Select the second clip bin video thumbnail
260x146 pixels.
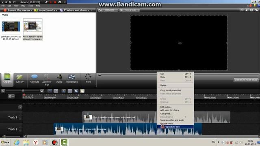point(33,27)
